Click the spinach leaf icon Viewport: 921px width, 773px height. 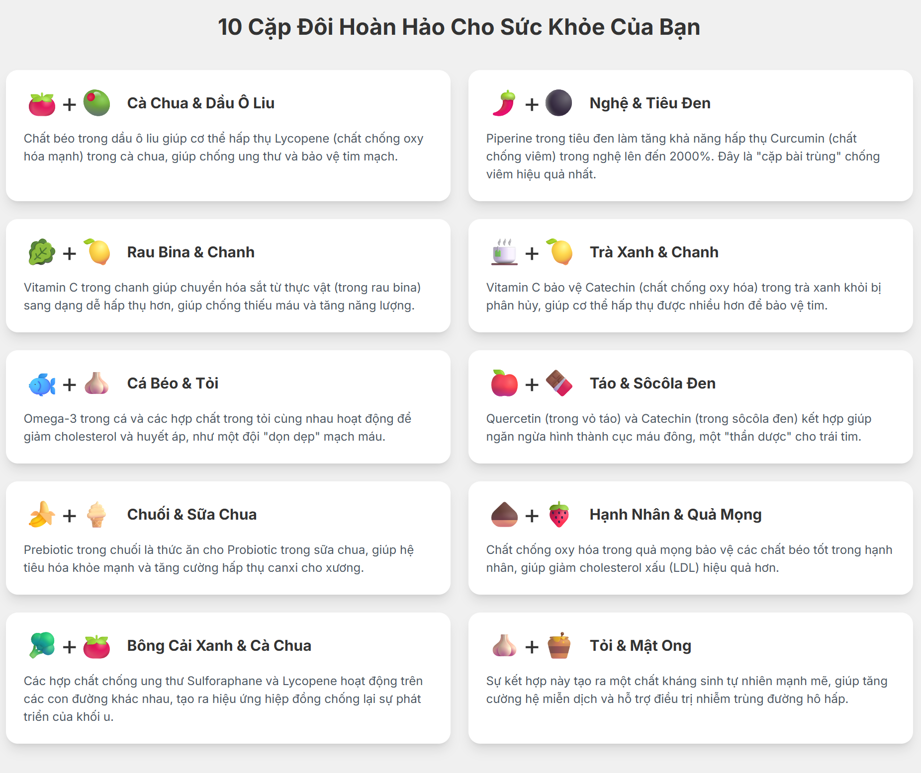click(x=42, y=252)
